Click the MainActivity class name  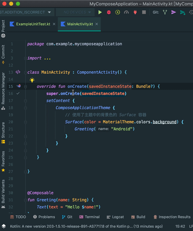(56, 72)
